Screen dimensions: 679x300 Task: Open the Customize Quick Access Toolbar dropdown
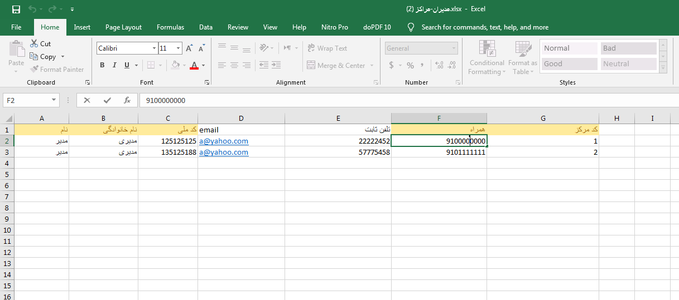(72, 9)
